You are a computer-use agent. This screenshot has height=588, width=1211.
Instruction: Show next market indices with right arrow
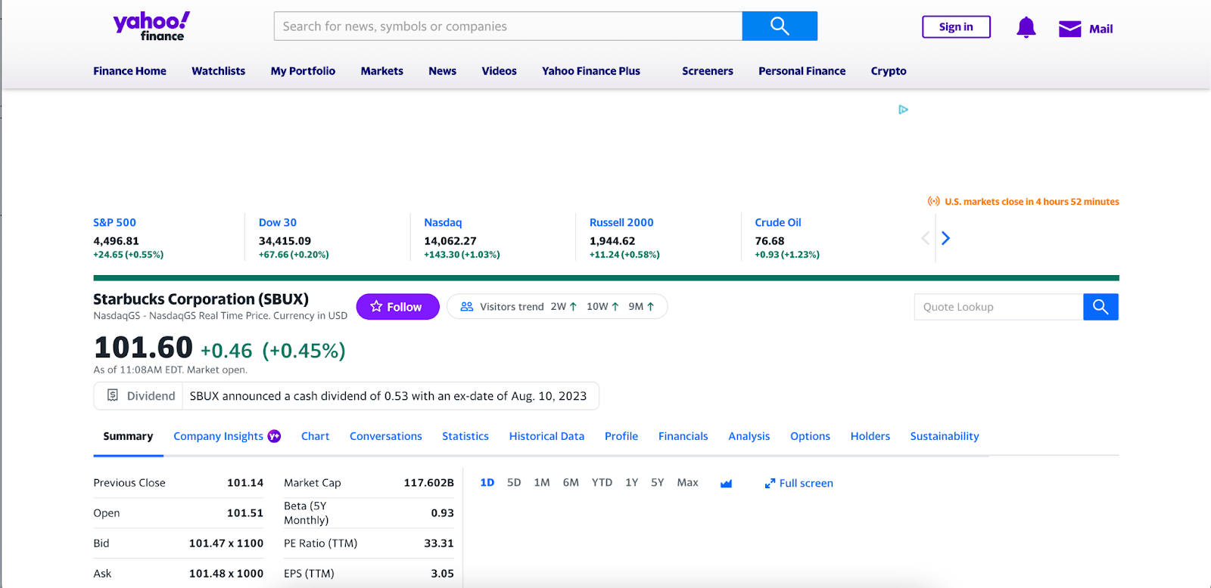(945, 238)
